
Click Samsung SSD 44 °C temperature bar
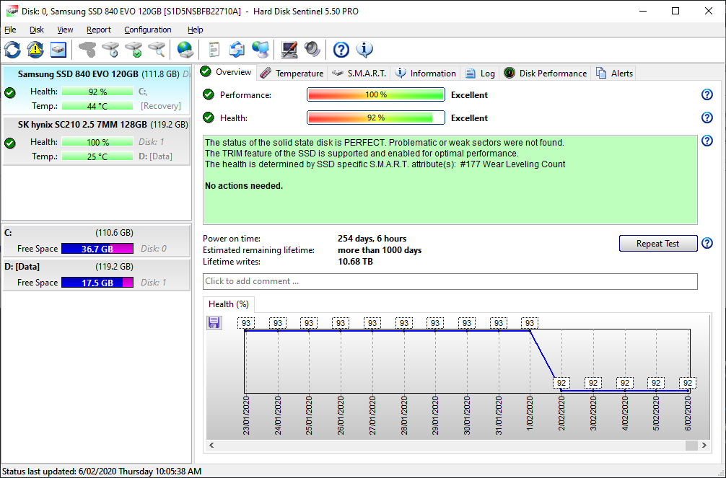(97, 106)
